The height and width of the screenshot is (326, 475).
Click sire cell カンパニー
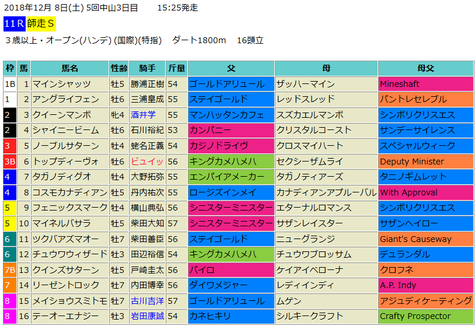(x=231, y=131)
